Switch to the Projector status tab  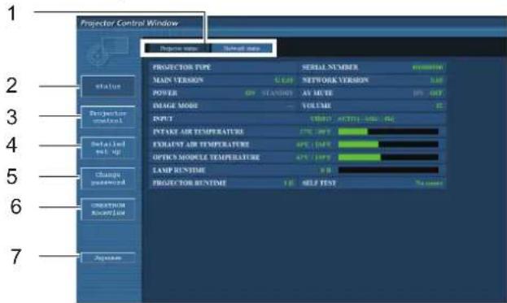pyautogui.click(x=178, y=49)
